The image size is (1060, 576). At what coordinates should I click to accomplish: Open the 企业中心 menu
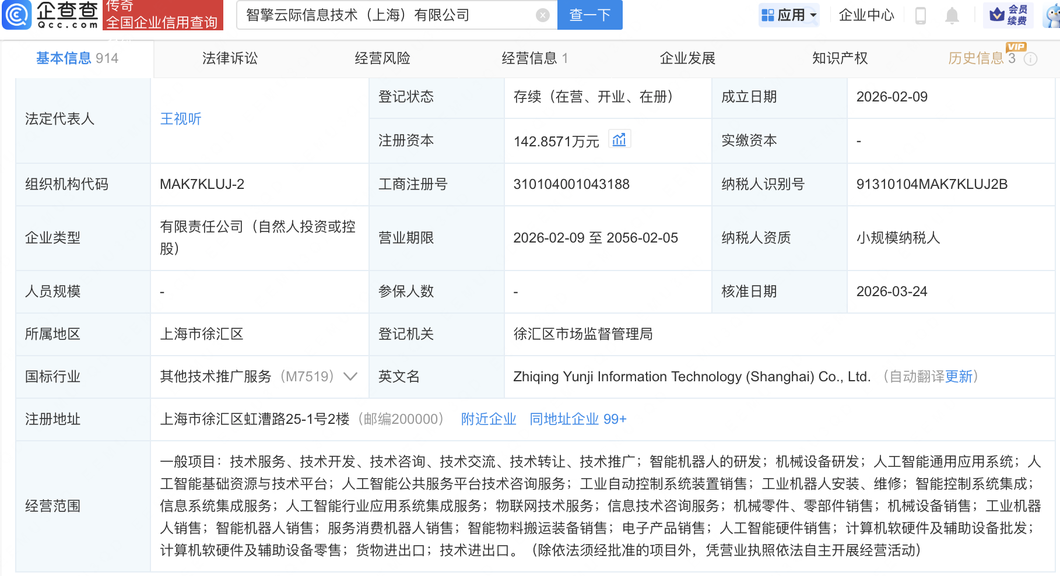point(866,16)
